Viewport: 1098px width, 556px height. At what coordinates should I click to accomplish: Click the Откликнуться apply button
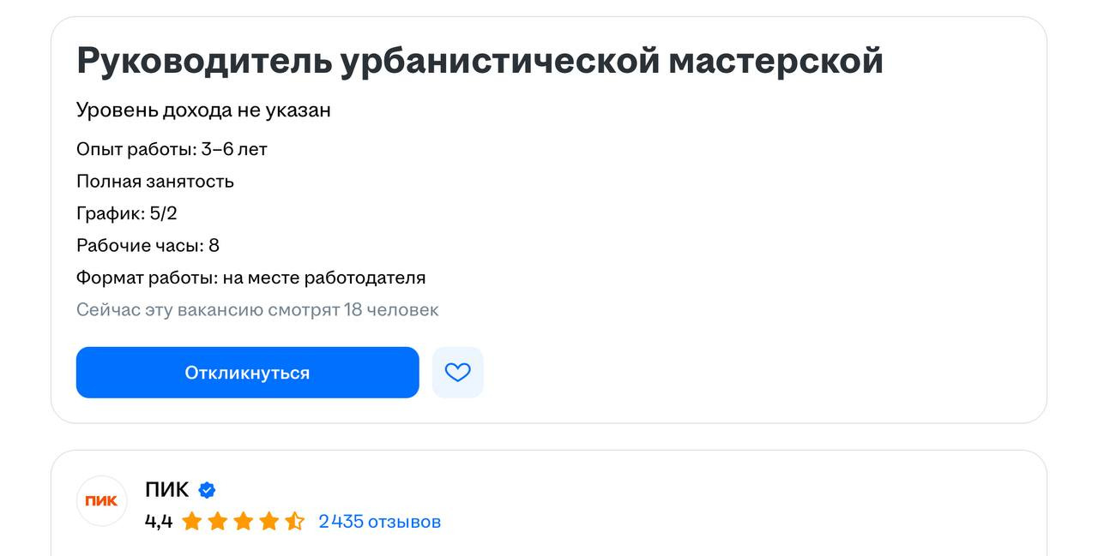pos(247,373)
